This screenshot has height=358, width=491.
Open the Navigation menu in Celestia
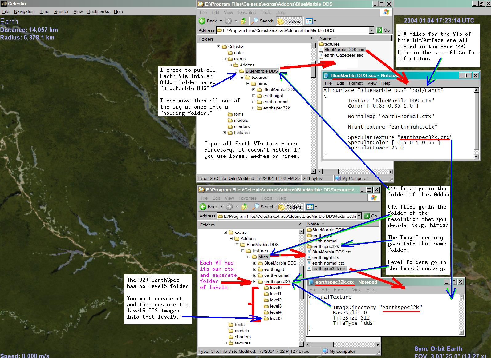pyautogui.click(x=24, y=11)
